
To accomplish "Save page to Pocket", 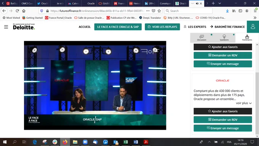I will [x=153, y=11].
